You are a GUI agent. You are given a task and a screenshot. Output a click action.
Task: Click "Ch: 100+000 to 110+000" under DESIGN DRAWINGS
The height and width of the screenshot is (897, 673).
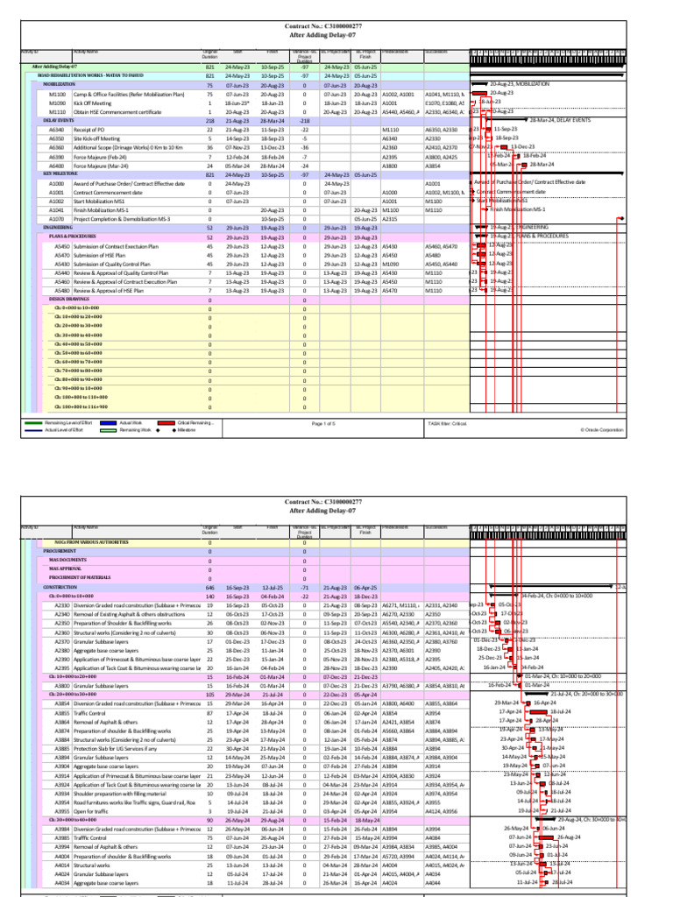[x=81, y=397]
